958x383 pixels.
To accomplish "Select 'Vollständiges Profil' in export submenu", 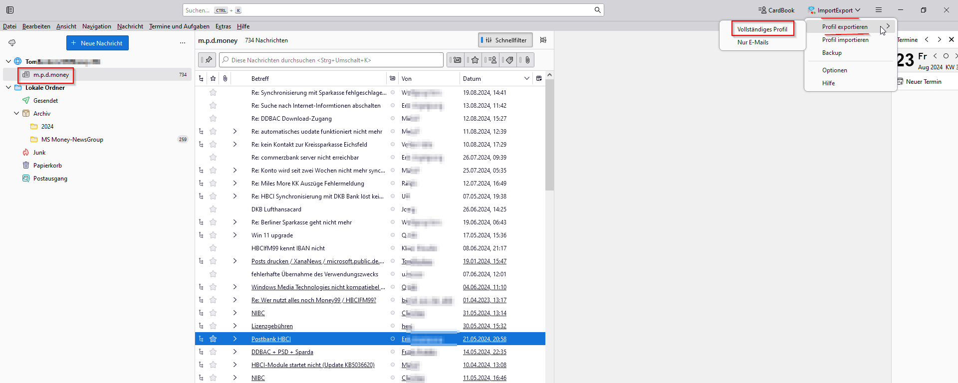I will [762, 29].
